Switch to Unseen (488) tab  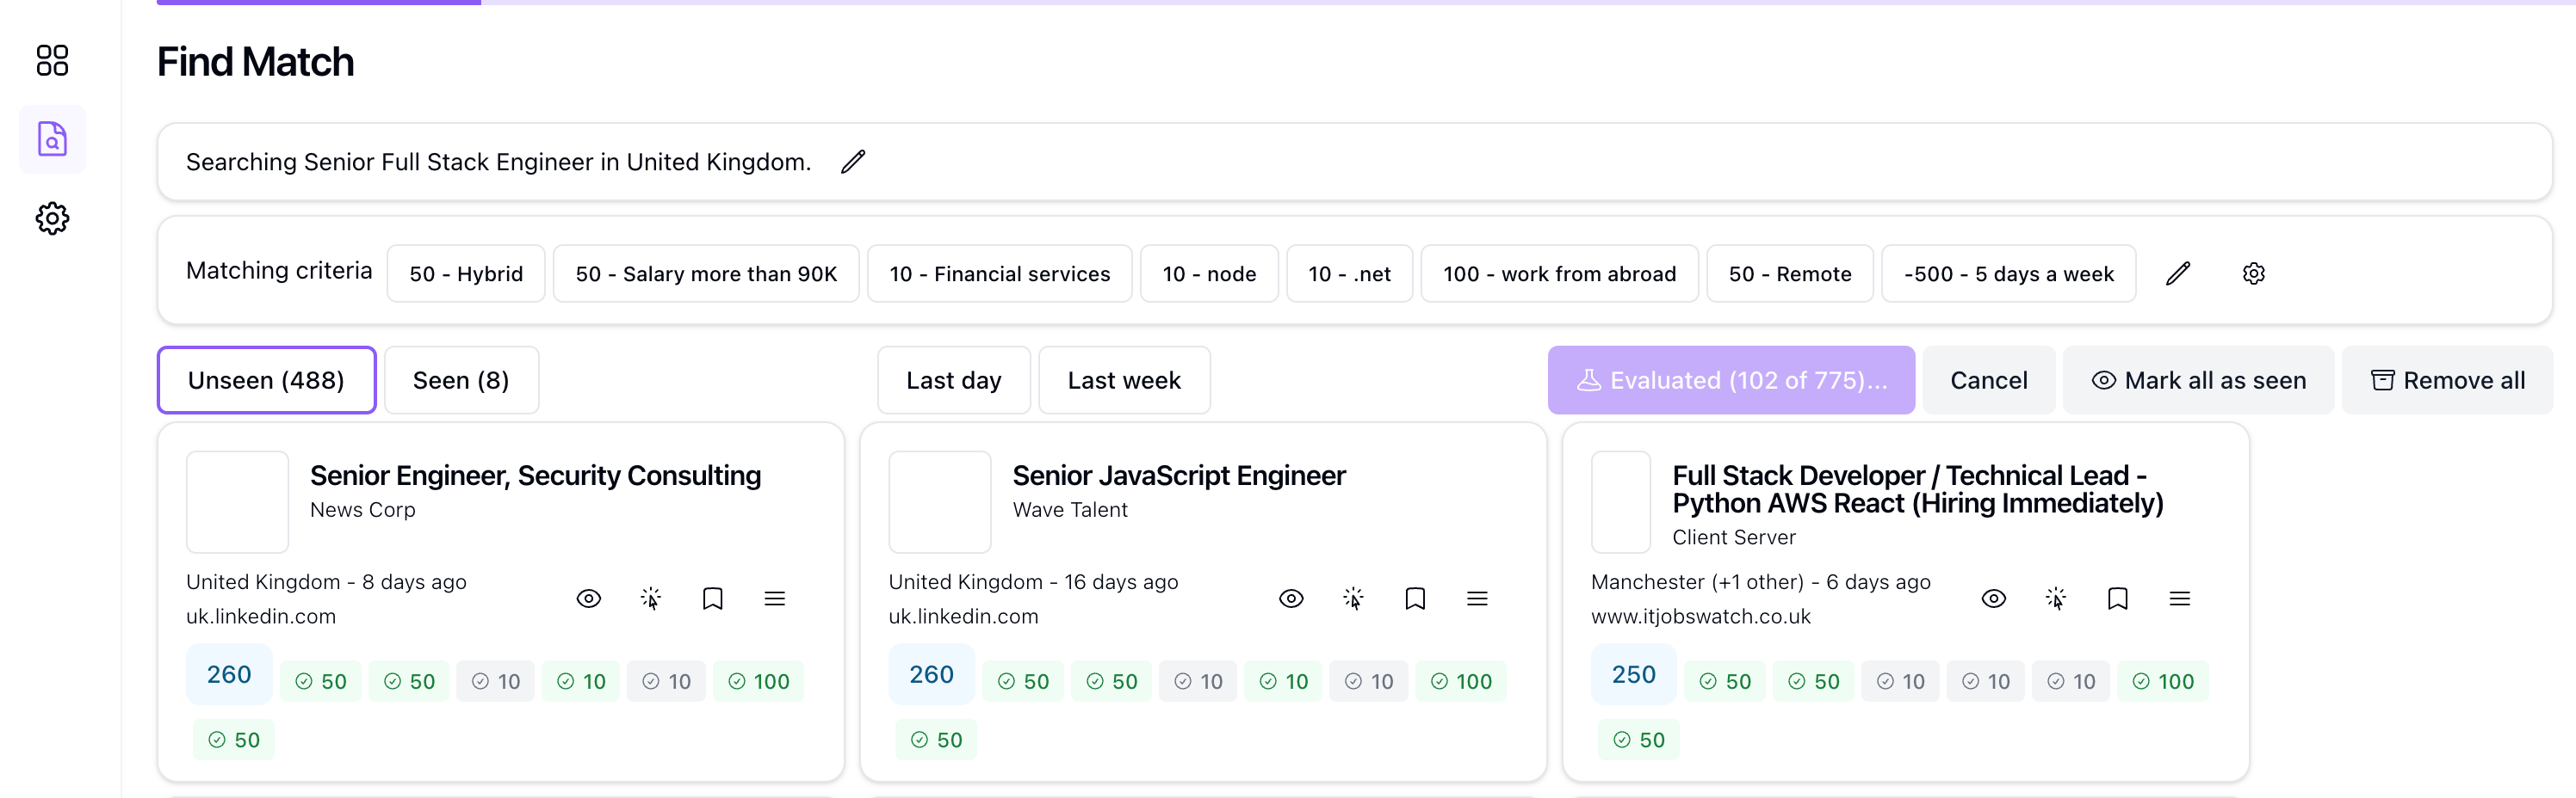(266, 381)
